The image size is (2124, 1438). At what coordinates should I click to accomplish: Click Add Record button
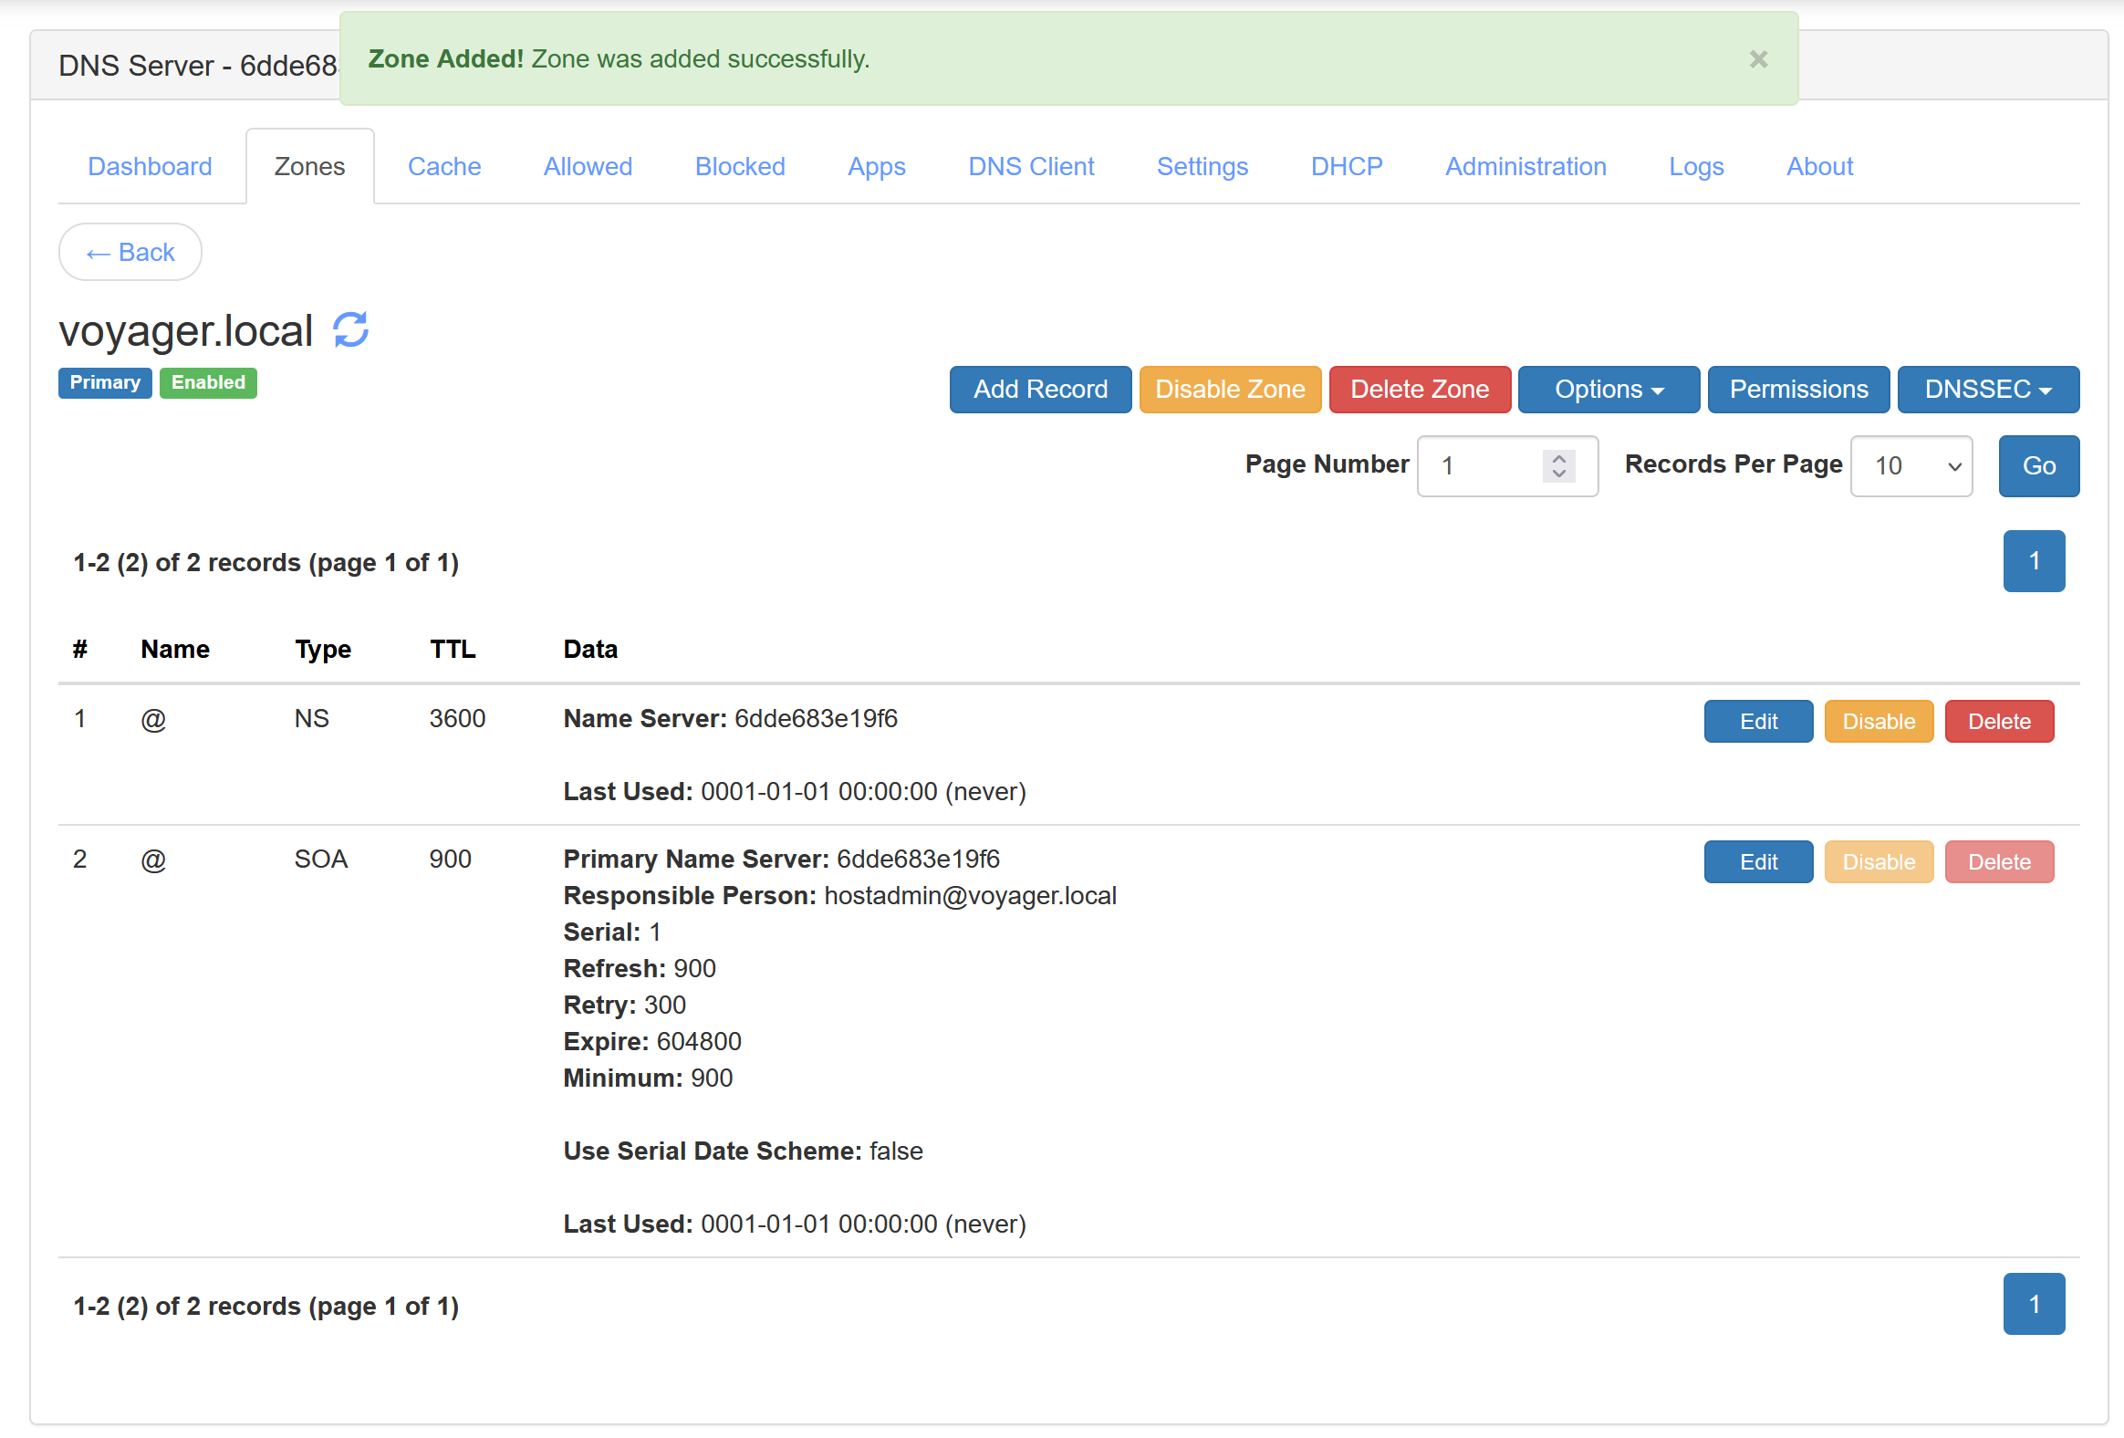click(1040, 390)
